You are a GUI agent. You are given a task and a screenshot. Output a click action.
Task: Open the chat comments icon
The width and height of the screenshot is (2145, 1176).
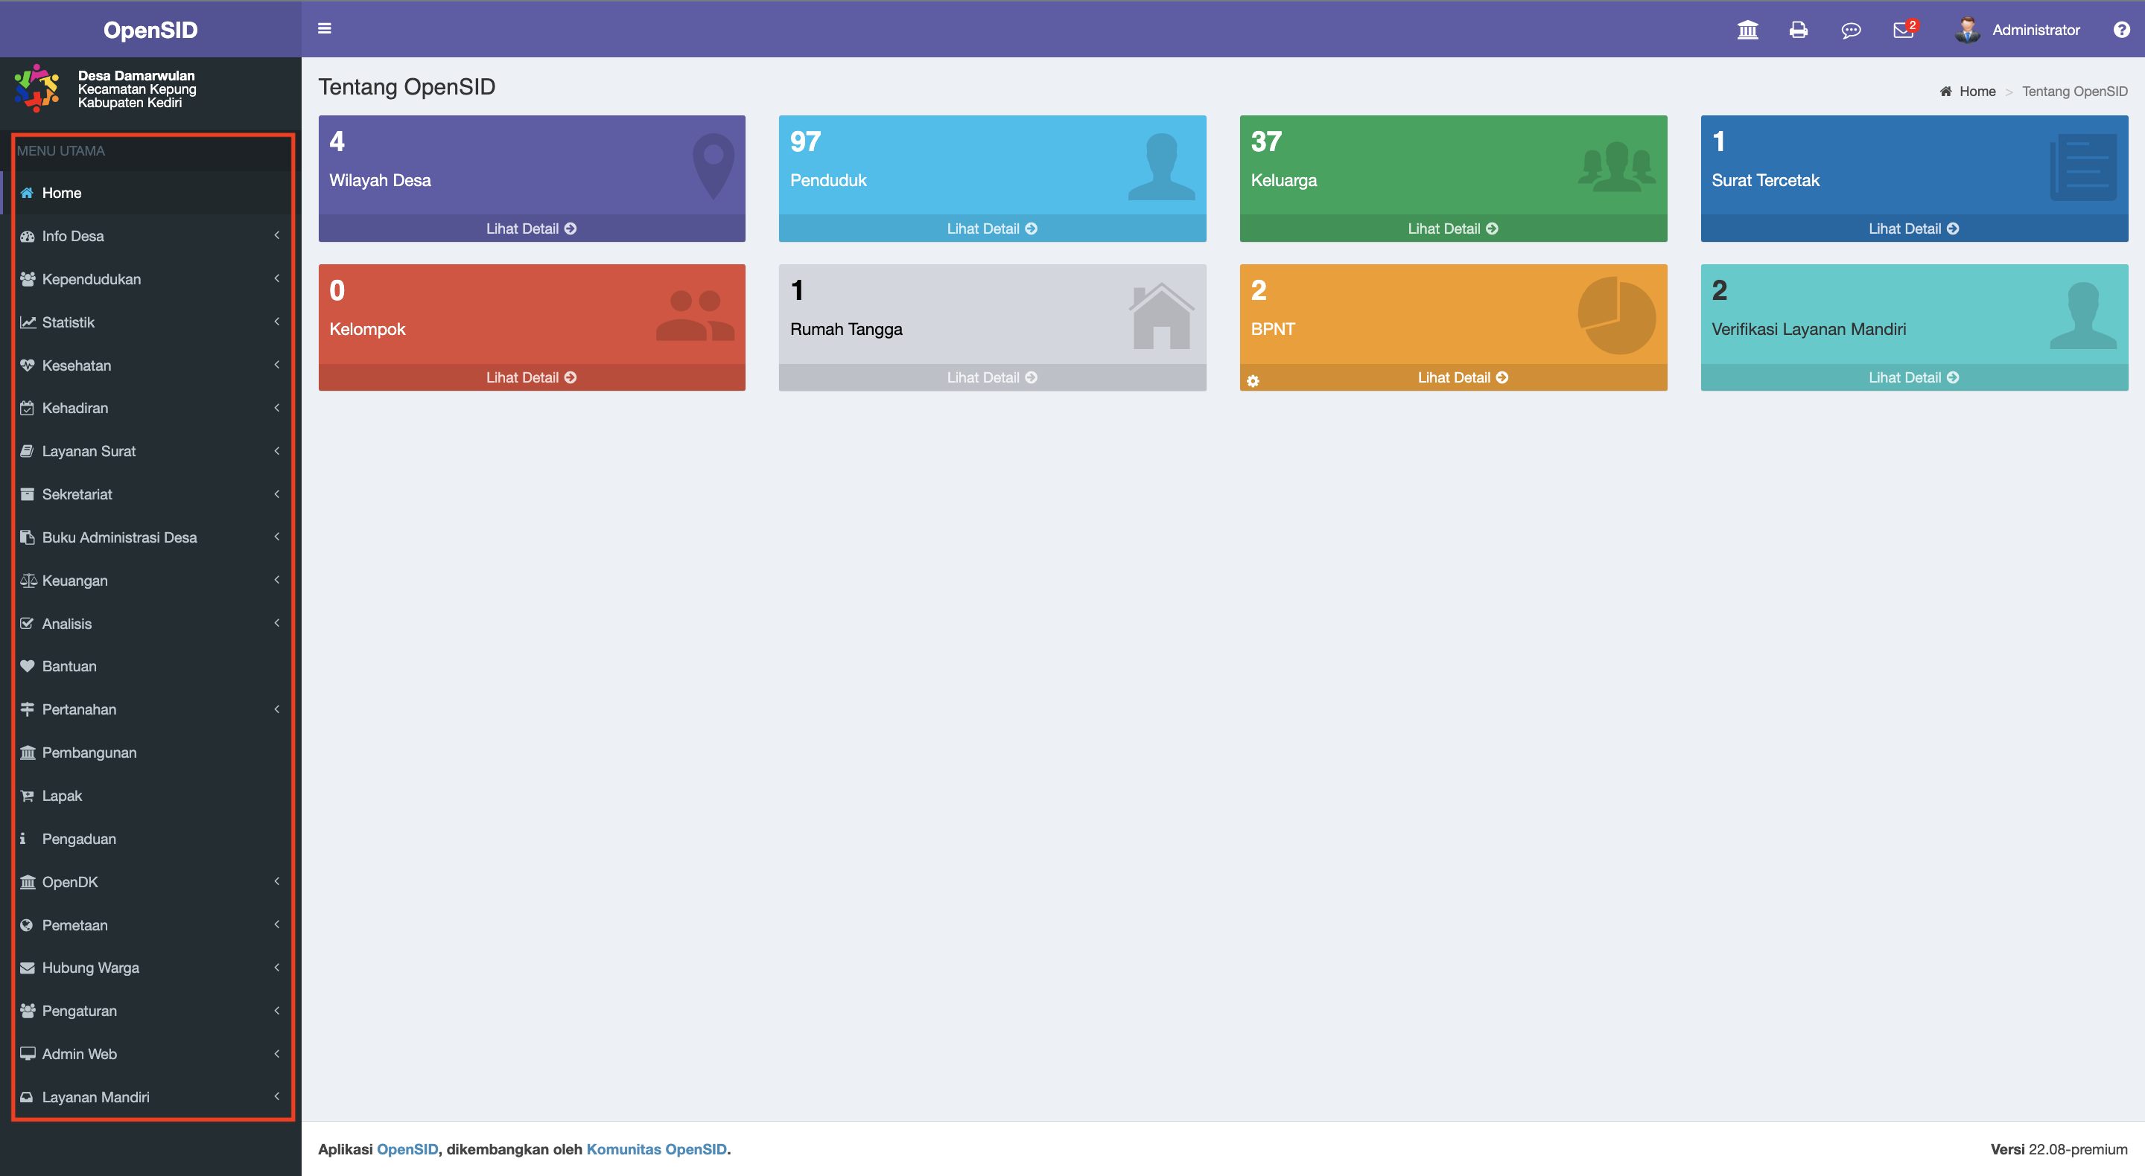tap(1850, 31)
